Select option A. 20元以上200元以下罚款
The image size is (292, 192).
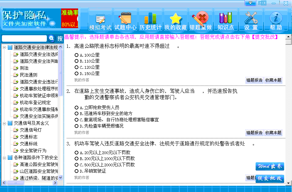pyautogui.click(x=76, y=153)
